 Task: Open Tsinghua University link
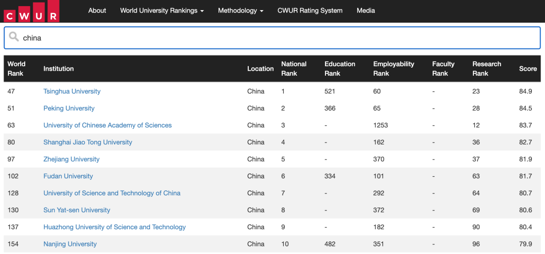coord(72,91)
